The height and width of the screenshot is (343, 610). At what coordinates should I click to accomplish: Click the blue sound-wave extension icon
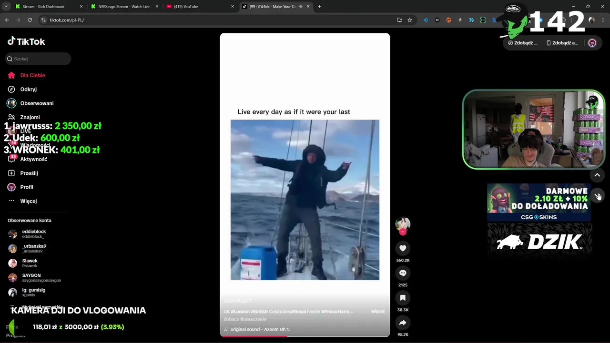(x=426, y=20)
